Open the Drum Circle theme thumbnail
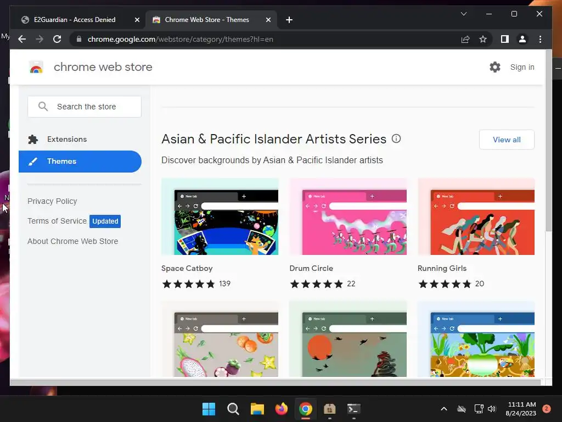Image resolution: width=562 pixels, height=422 pixels. click(348, 216)
